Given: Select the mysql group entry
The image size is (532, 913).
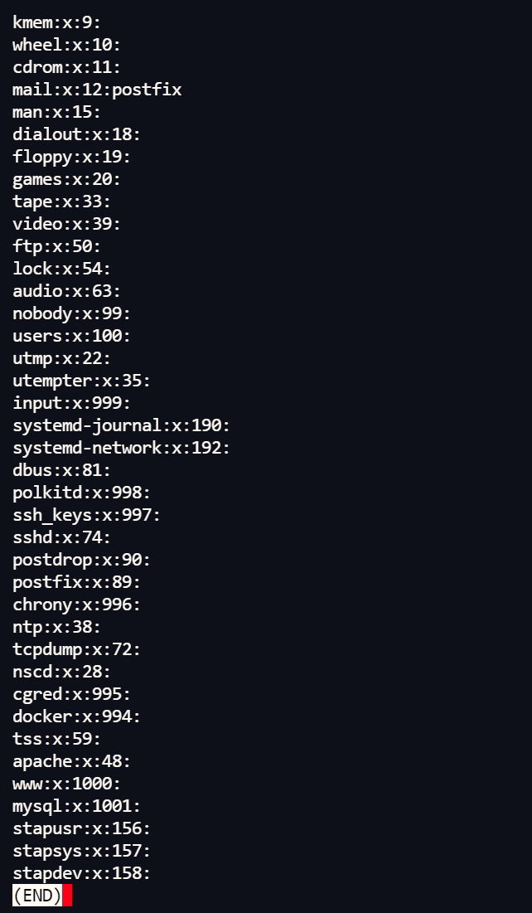Looking at the screenshot, I should point(77,806).
